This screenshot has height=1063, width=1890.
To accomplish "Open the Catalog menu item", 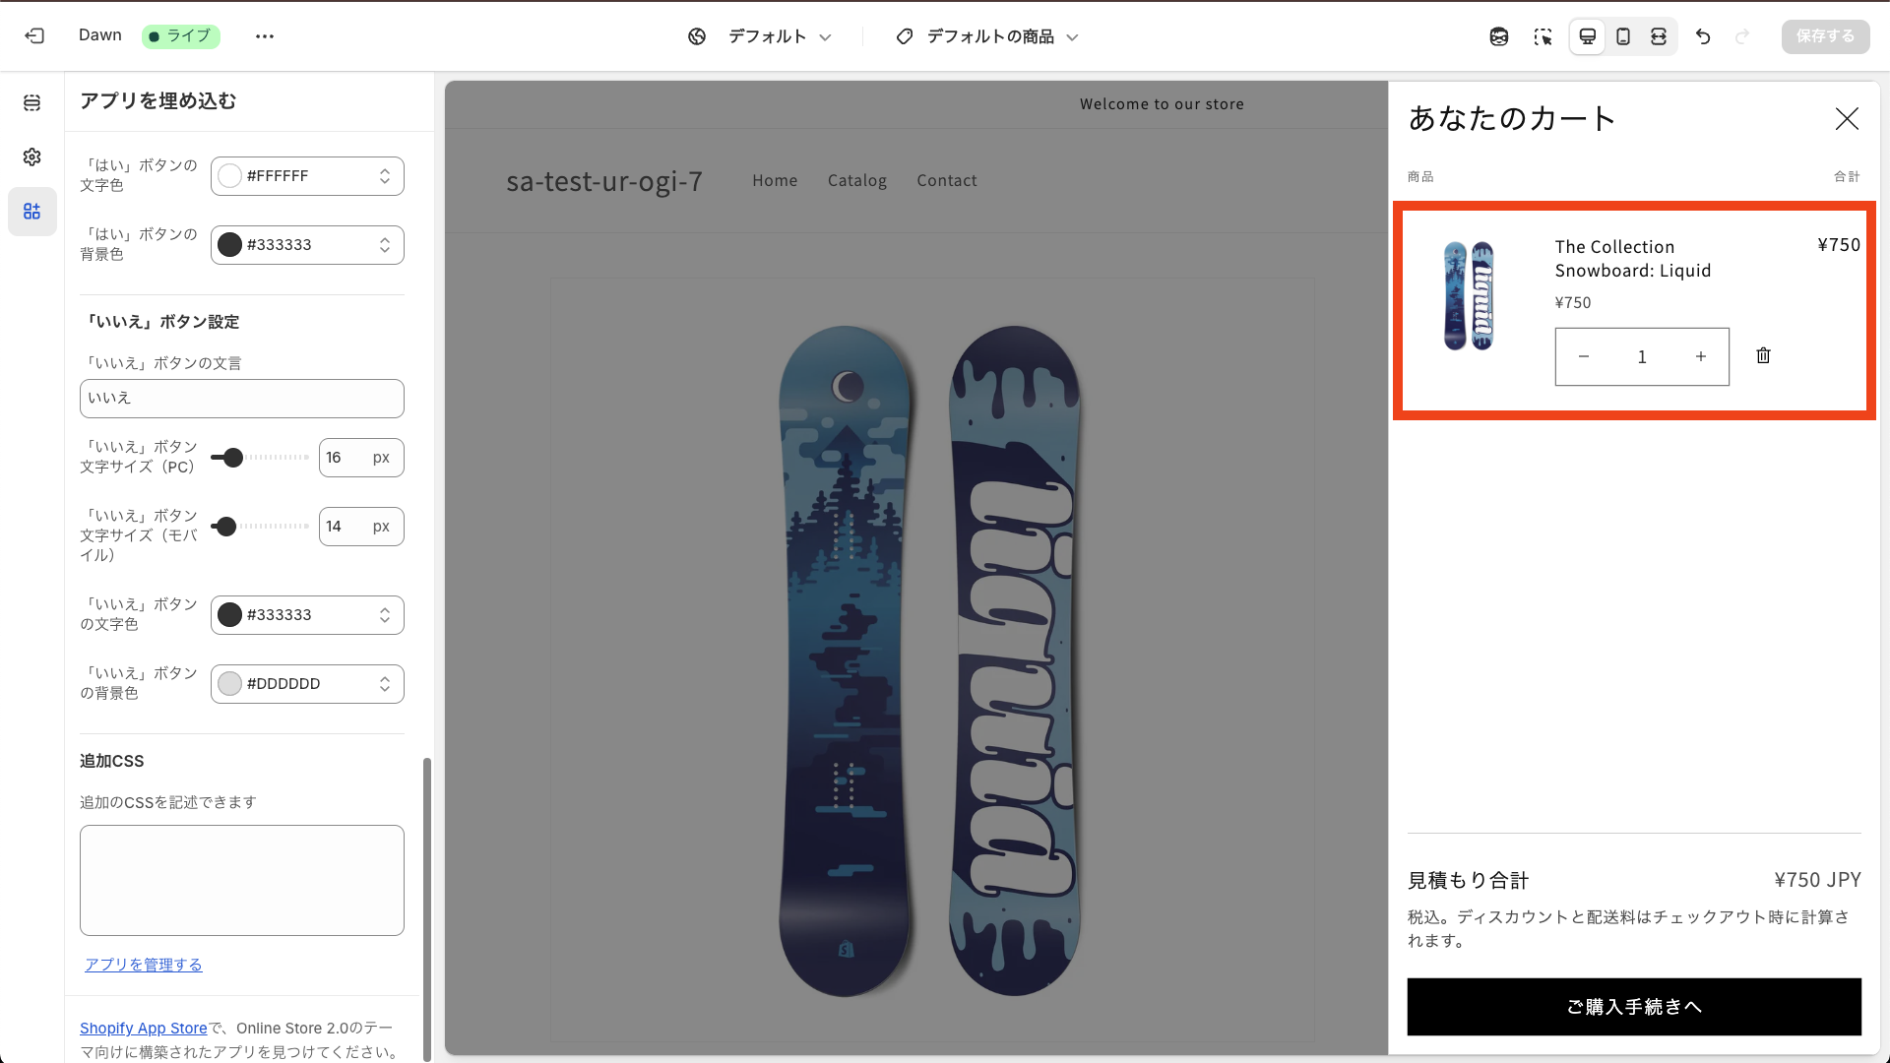I will pyautogui.click(x=856, y=180).
